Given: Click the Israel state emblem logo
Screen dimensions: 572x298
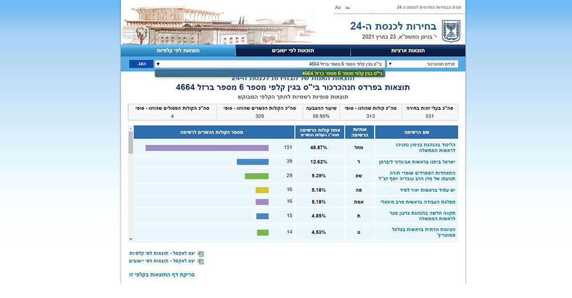Looking at the screenshot, I should click(451, 31).
